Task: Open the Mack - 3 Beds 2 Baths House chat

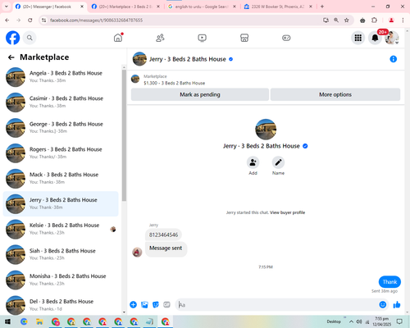Action: pyautogui.click(x=61, y=179)
